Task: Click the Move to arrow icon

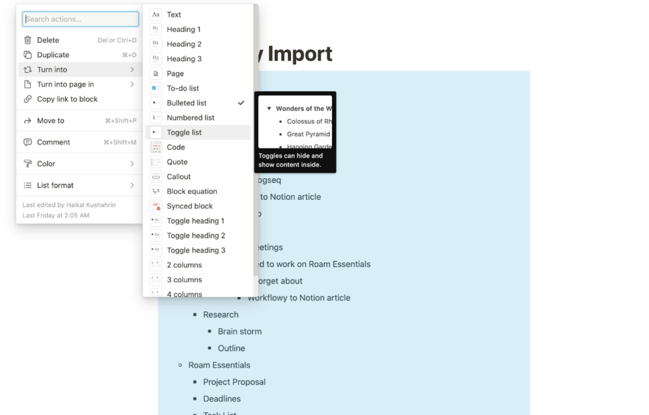Action: pos(27,121)
